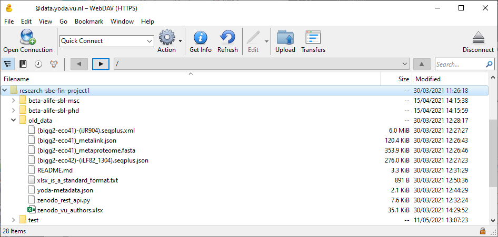
Task: Open the Action gear menu
Action: tap(167, 38)
